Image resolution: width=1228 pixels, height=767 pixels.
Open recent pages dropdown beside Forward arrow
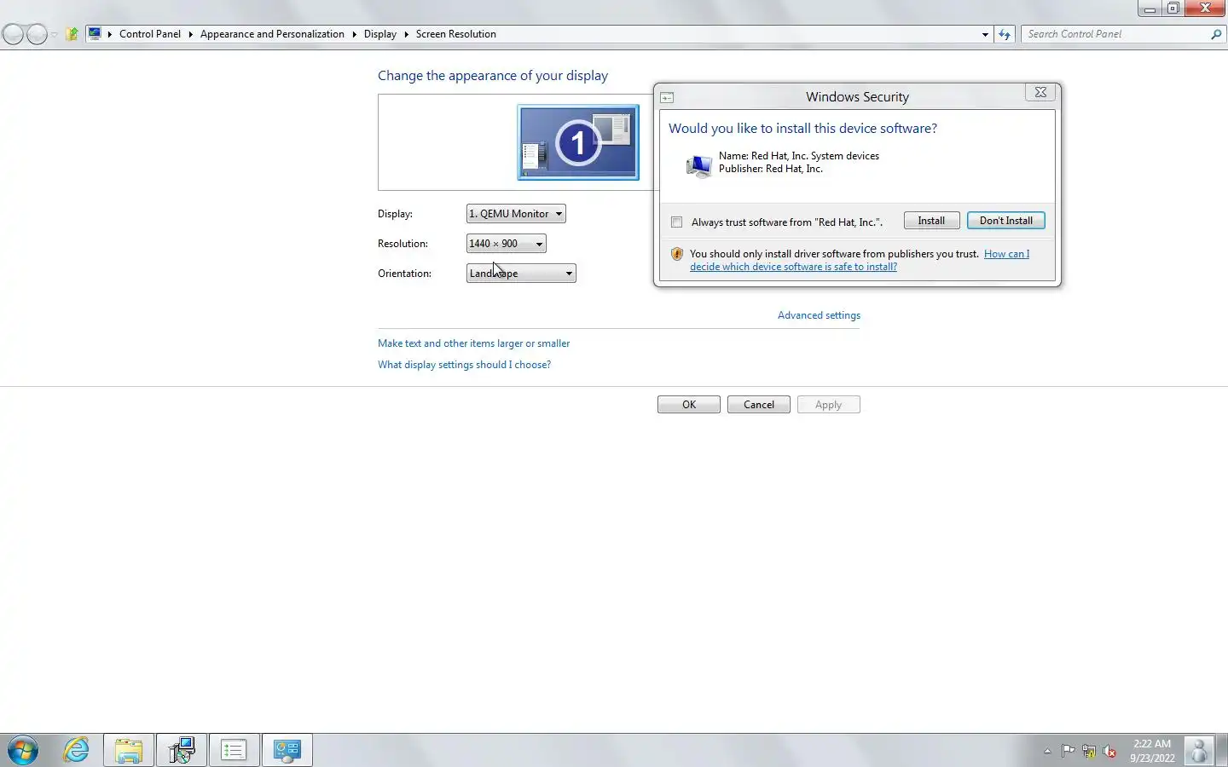click(54, 35)
